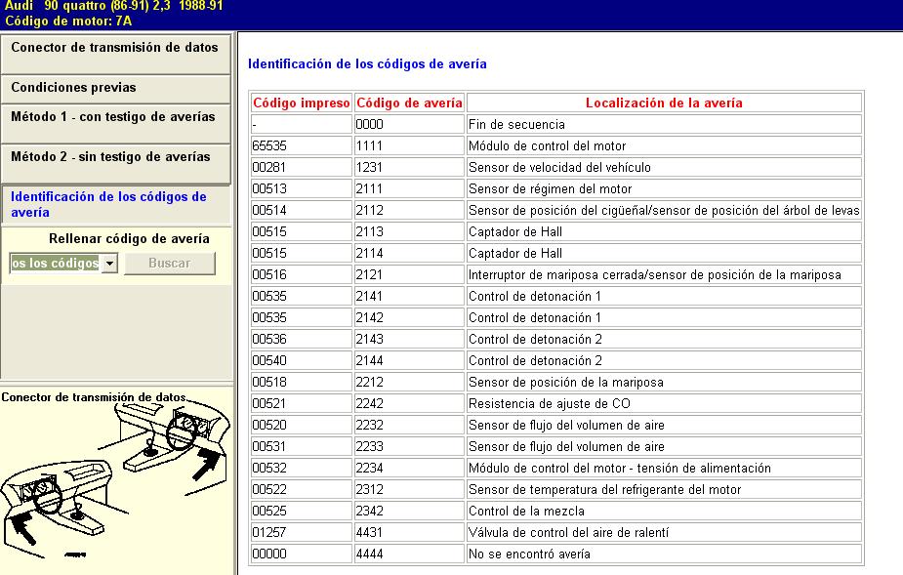Expand the fault code dropdown arrow

[x=109, y=264]
